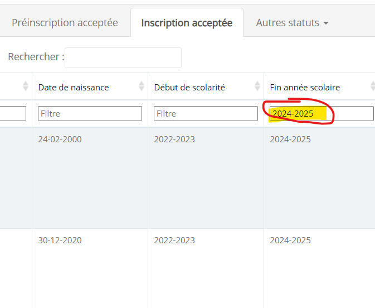Click sort arrows of the leftmost cut-off column

coord(25,86)
